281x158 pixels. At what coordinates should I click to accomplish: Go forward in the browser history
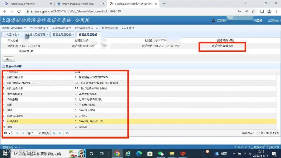click(x=12, y=11)
